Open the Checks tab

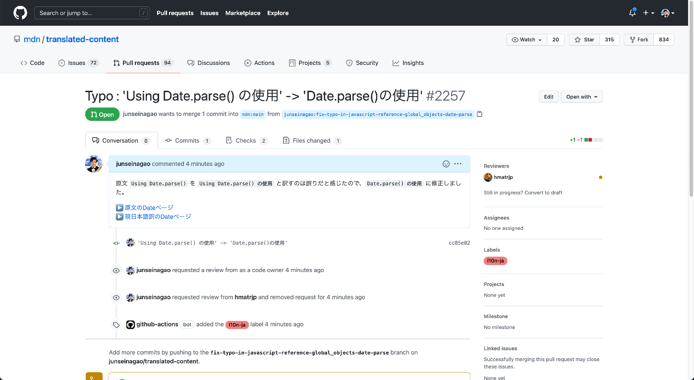click(x=246, y=141)
